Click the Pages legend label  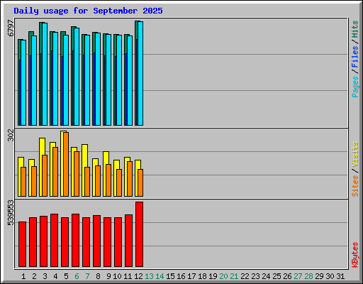(355, 87)
